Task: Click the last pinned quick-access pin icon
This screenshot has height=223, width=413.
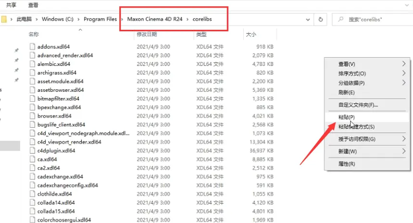Action: click(x=16, y=80)
